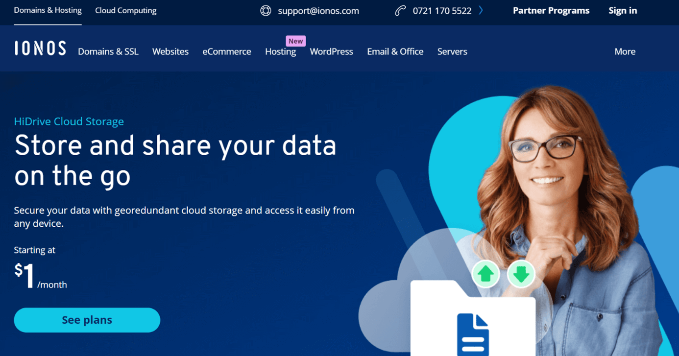Click the green download arrow icon

[x=521, y=274]
